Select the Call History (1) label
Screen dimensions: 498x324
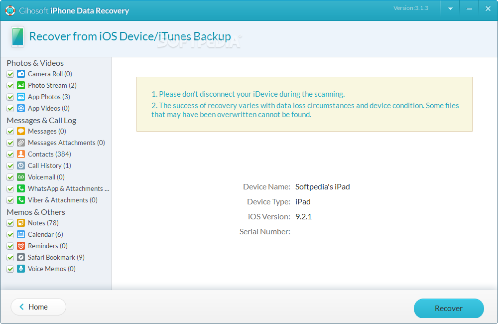click(49, 165)
